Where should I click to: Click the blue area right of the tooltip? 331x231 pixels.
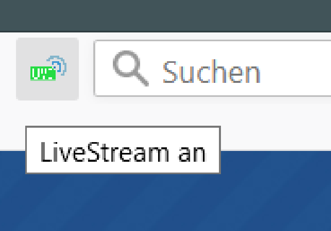click(275, 163)
